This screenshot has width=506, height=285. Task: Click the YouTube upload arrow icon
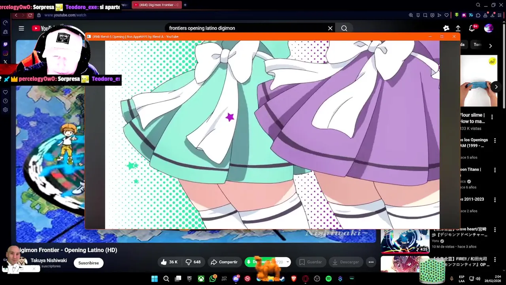[x=458, y=28]
